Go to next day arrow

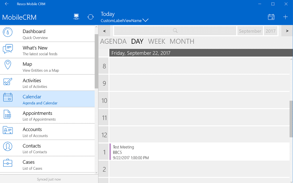click(x=287, y=31)
